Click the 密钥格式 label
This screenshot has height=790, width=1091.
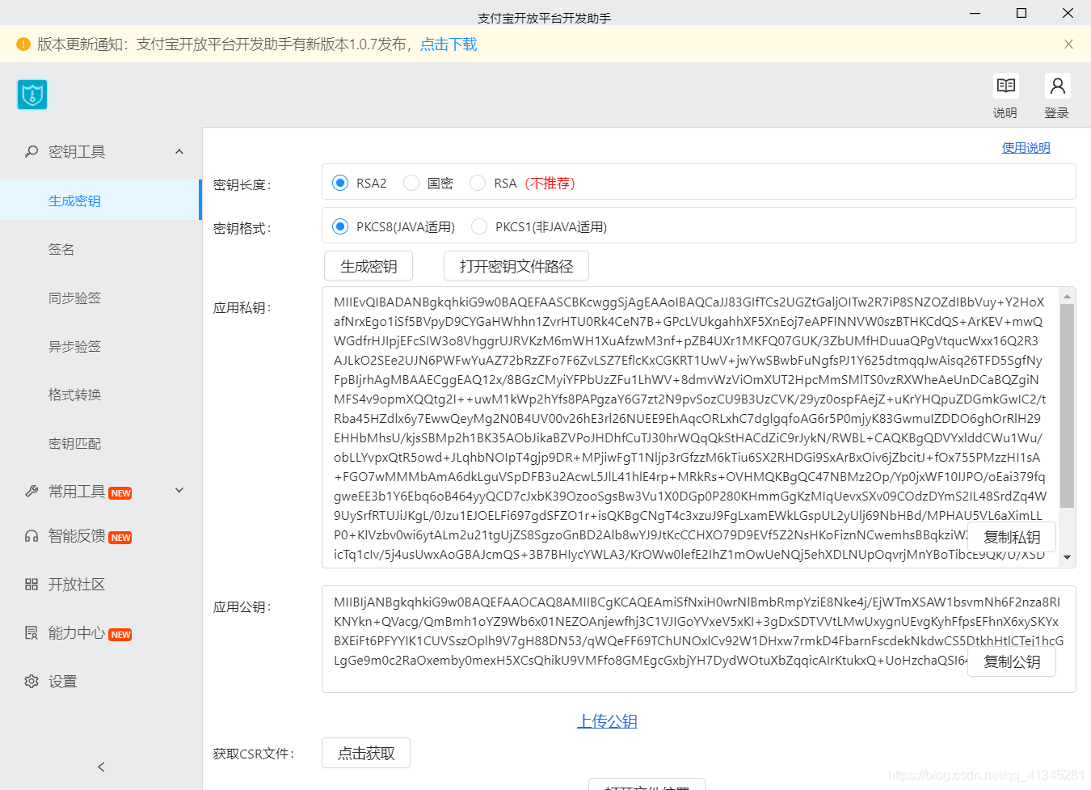point(242,228)
